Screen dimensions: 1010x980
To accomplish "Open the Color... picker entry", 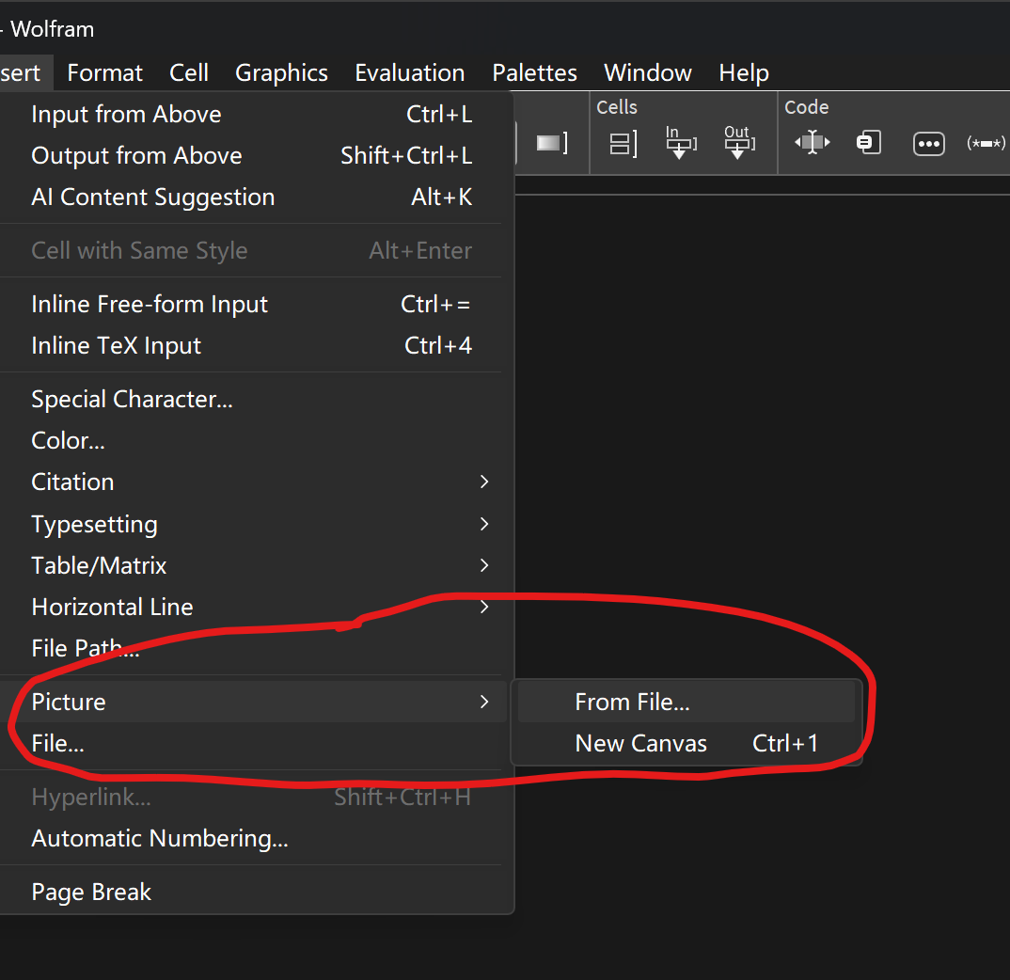I will pyautogui.click(x=68, y=440).
